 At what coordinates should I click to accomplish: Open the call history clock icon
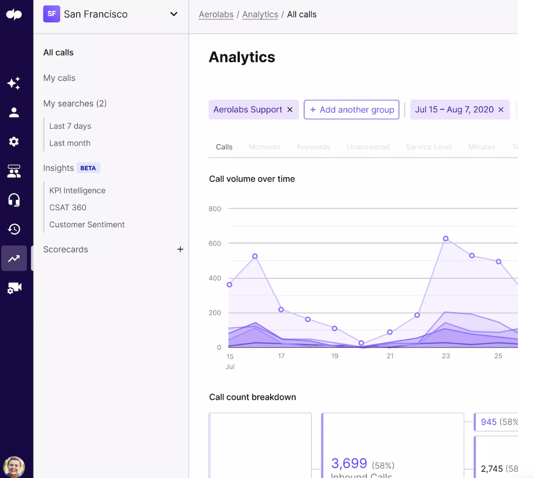pyautogui.click(x=14, y=229)
